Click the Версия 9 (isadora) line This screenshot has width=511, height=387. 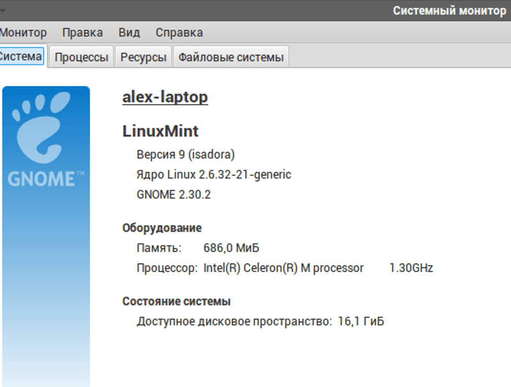186,155
